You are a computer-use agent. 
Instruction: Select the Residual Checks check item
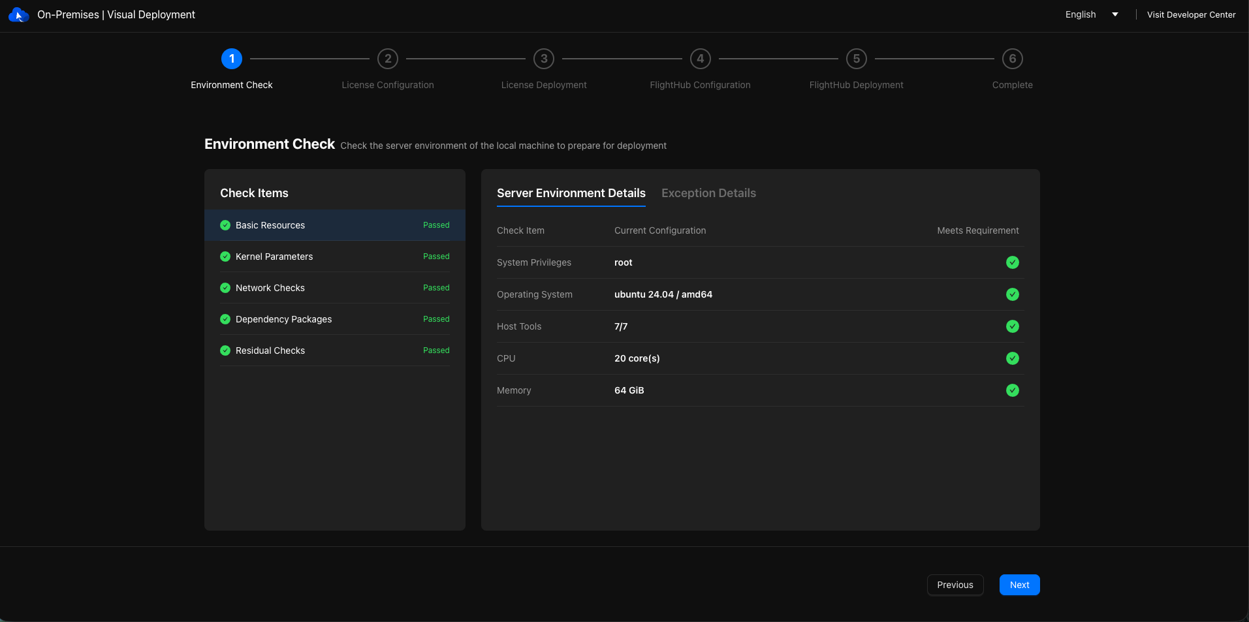335,350
